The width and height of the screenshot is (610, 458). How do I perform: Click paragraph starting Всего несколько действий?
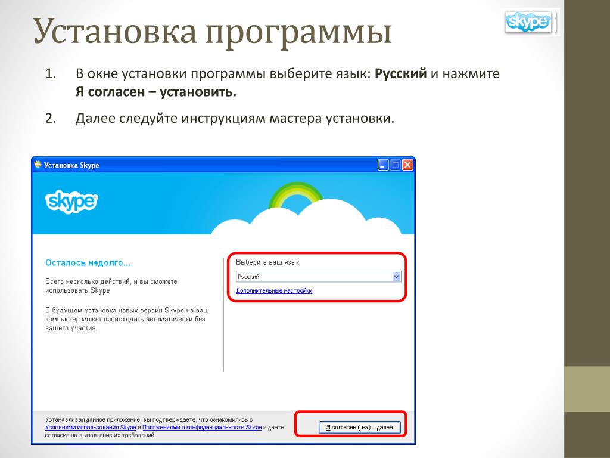click(111, 286)
